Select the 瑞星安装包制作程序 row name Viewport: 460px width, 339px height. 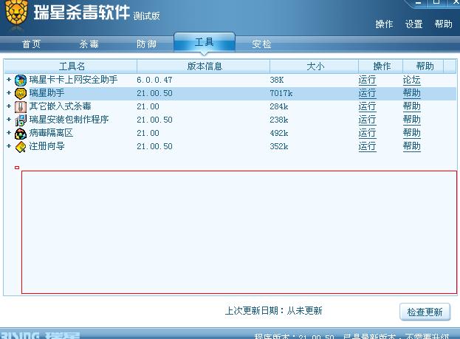point(69,120)
